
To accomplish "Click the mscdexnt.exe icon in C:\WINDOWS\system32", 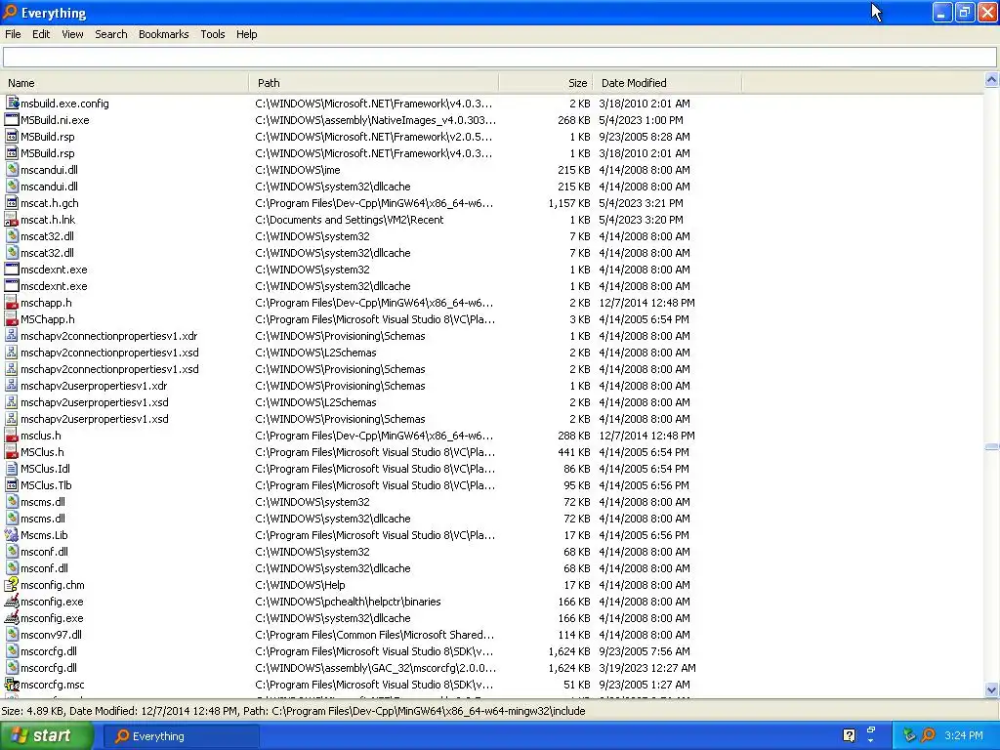I will click(x=12, y=270).
